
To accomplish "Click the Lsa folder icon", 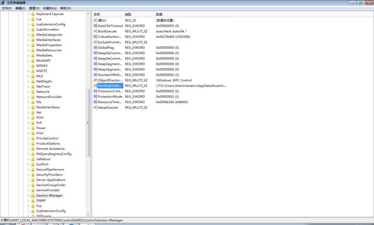I will tap(33, 19).
